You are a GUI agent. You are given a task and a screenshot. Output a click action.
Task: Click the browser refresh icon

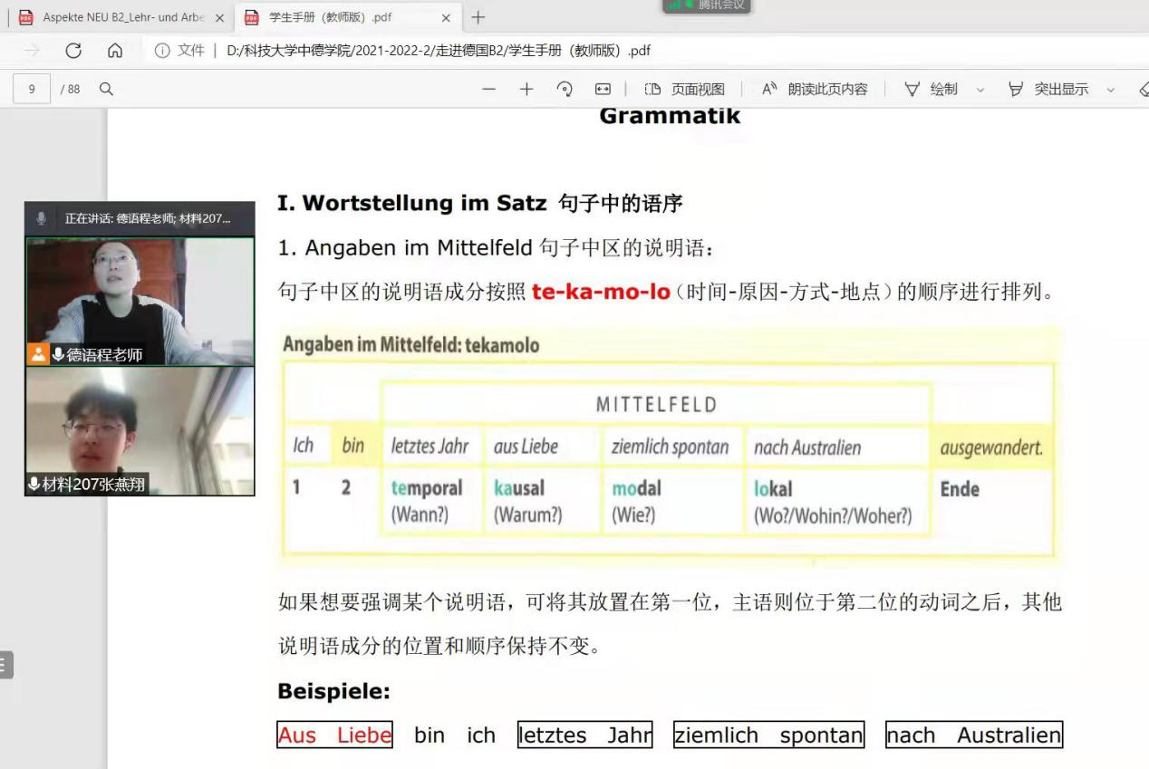(73, 51)
